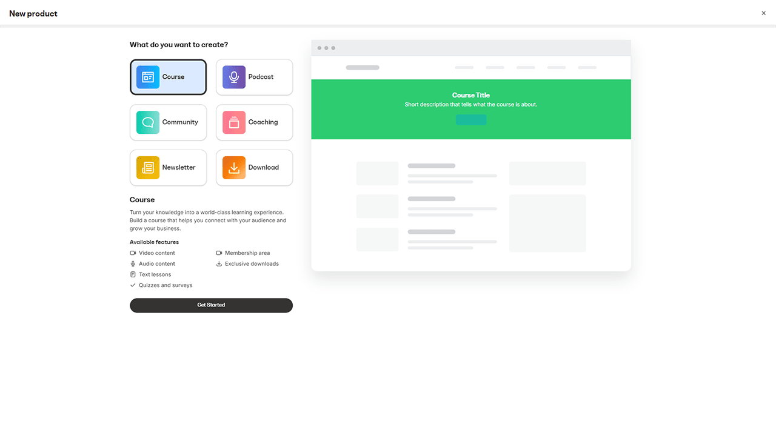The image size is (776, 436).
Task: Close the New product dialog
Action: click(763, 13)
